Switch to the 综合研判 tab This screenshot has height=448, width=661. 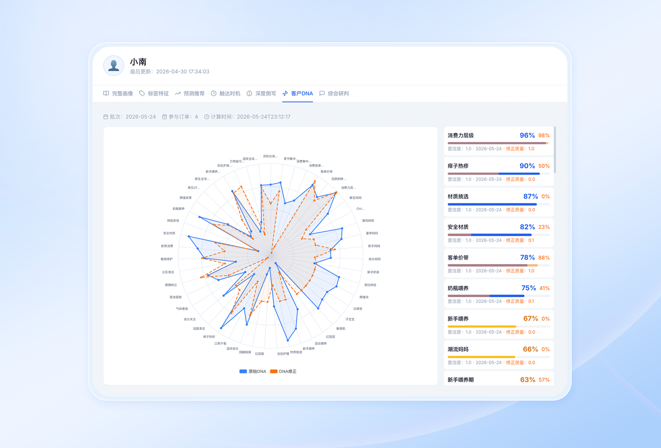tap(334, 93)
